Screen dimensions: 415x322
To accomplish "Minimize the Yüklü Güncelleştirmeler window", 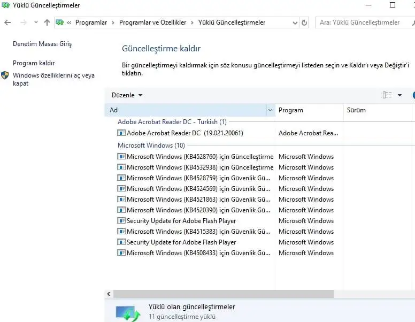I will click(368, 5).
